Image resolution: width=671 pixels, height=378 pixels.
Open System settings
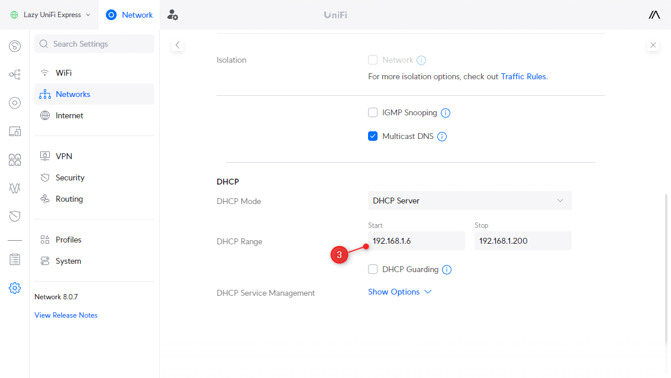(94, 261)
